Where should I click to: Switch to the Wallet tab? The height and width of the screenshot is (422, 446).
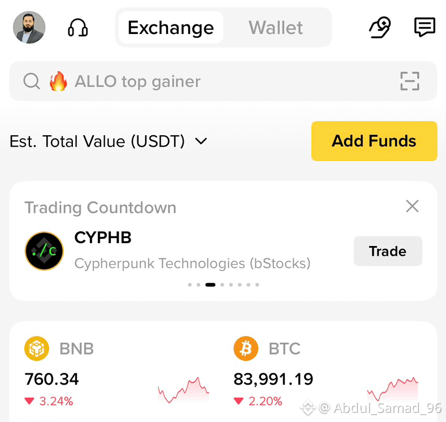click(276, 28)
